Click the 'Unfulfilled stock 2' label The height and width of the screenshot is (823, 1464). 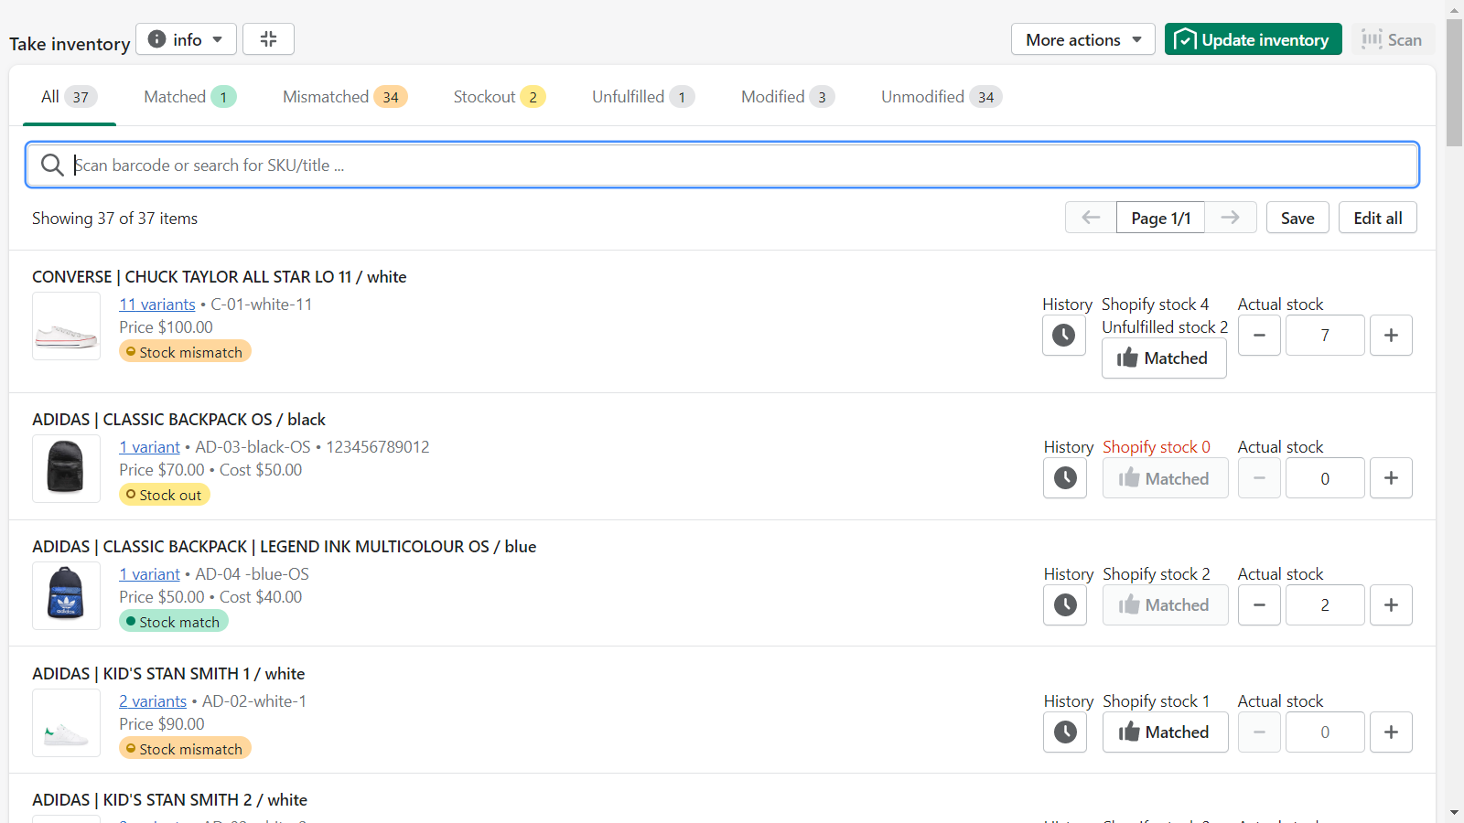pyautogui.click(x=1165, y=327)
